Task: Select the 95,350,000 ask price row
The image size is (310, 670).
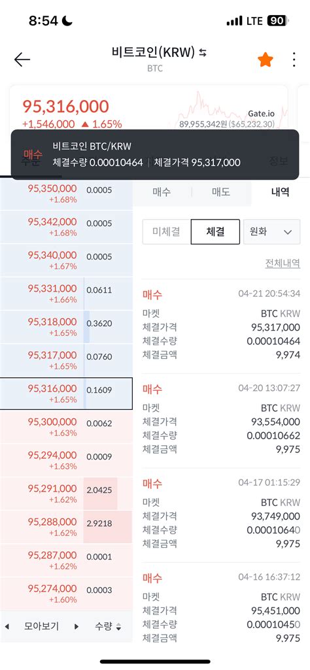Action: tap(66, 193)
